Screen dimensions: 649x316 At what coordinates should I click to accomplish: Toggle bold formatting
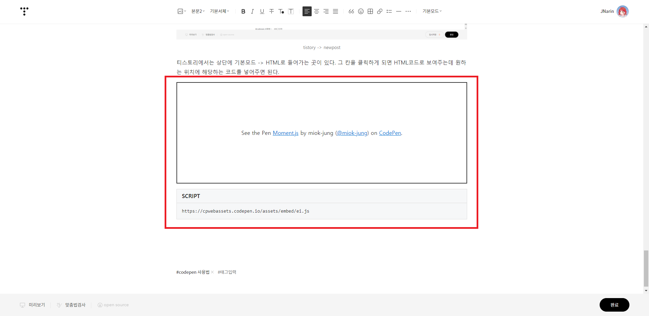click(243, 11)
